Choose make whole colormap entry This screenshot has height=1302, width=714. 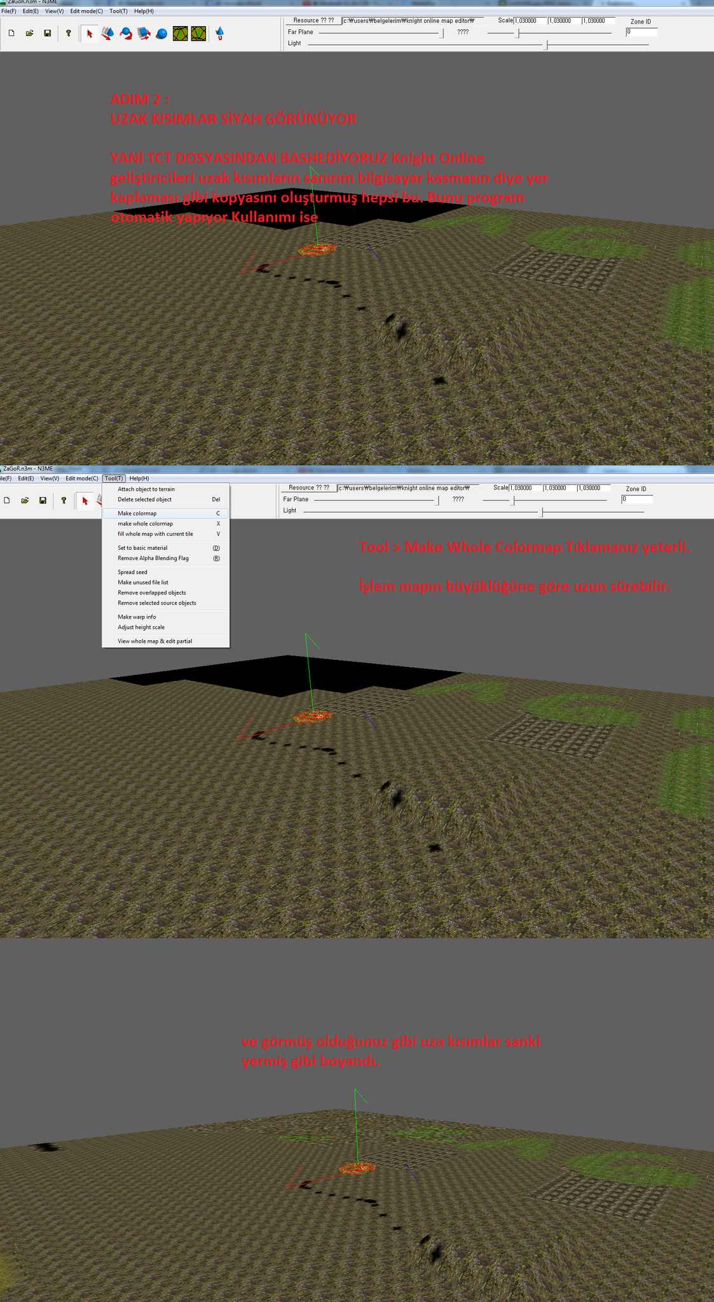click(x=165, y=524)
